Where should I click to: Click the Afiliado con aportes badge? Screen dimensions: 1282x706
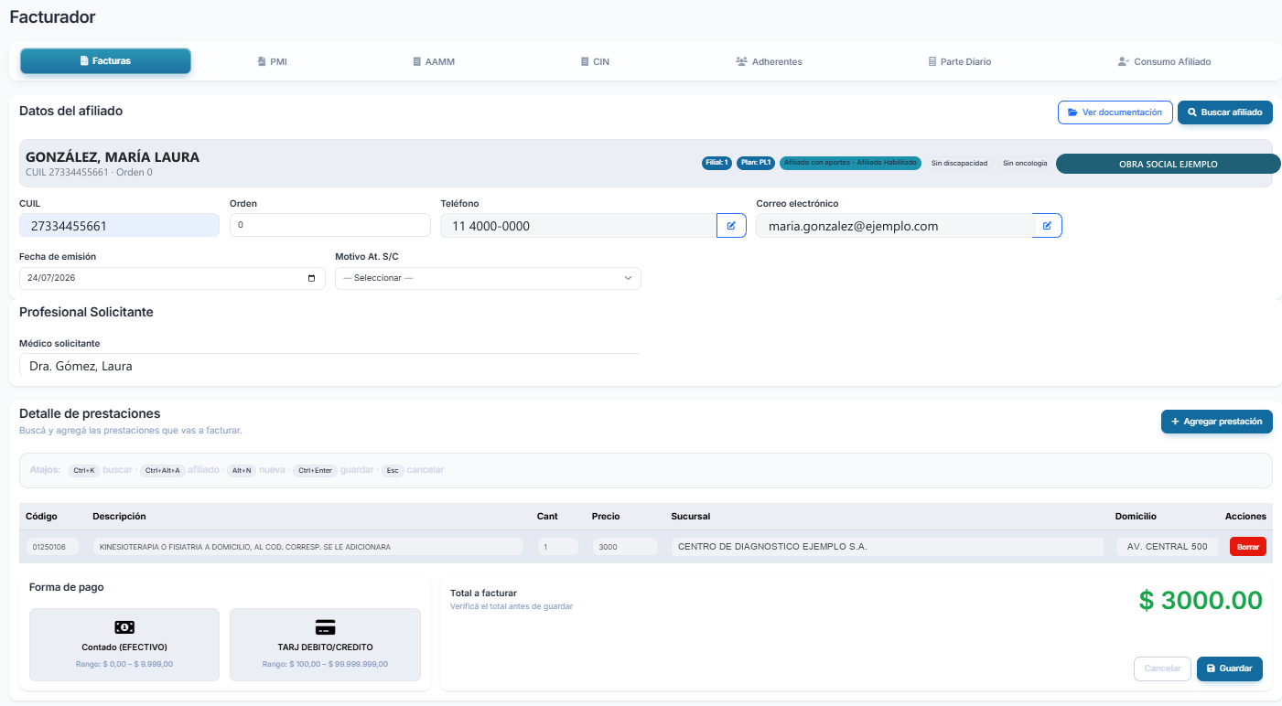[851, 163]
